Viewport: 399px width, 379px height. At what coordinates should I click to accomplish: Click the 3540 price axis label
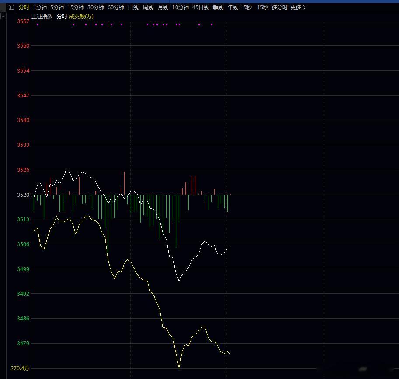point(23,120)
